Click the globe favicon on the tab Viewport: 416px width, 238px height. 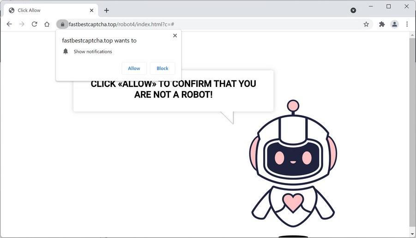pos(12,10)
